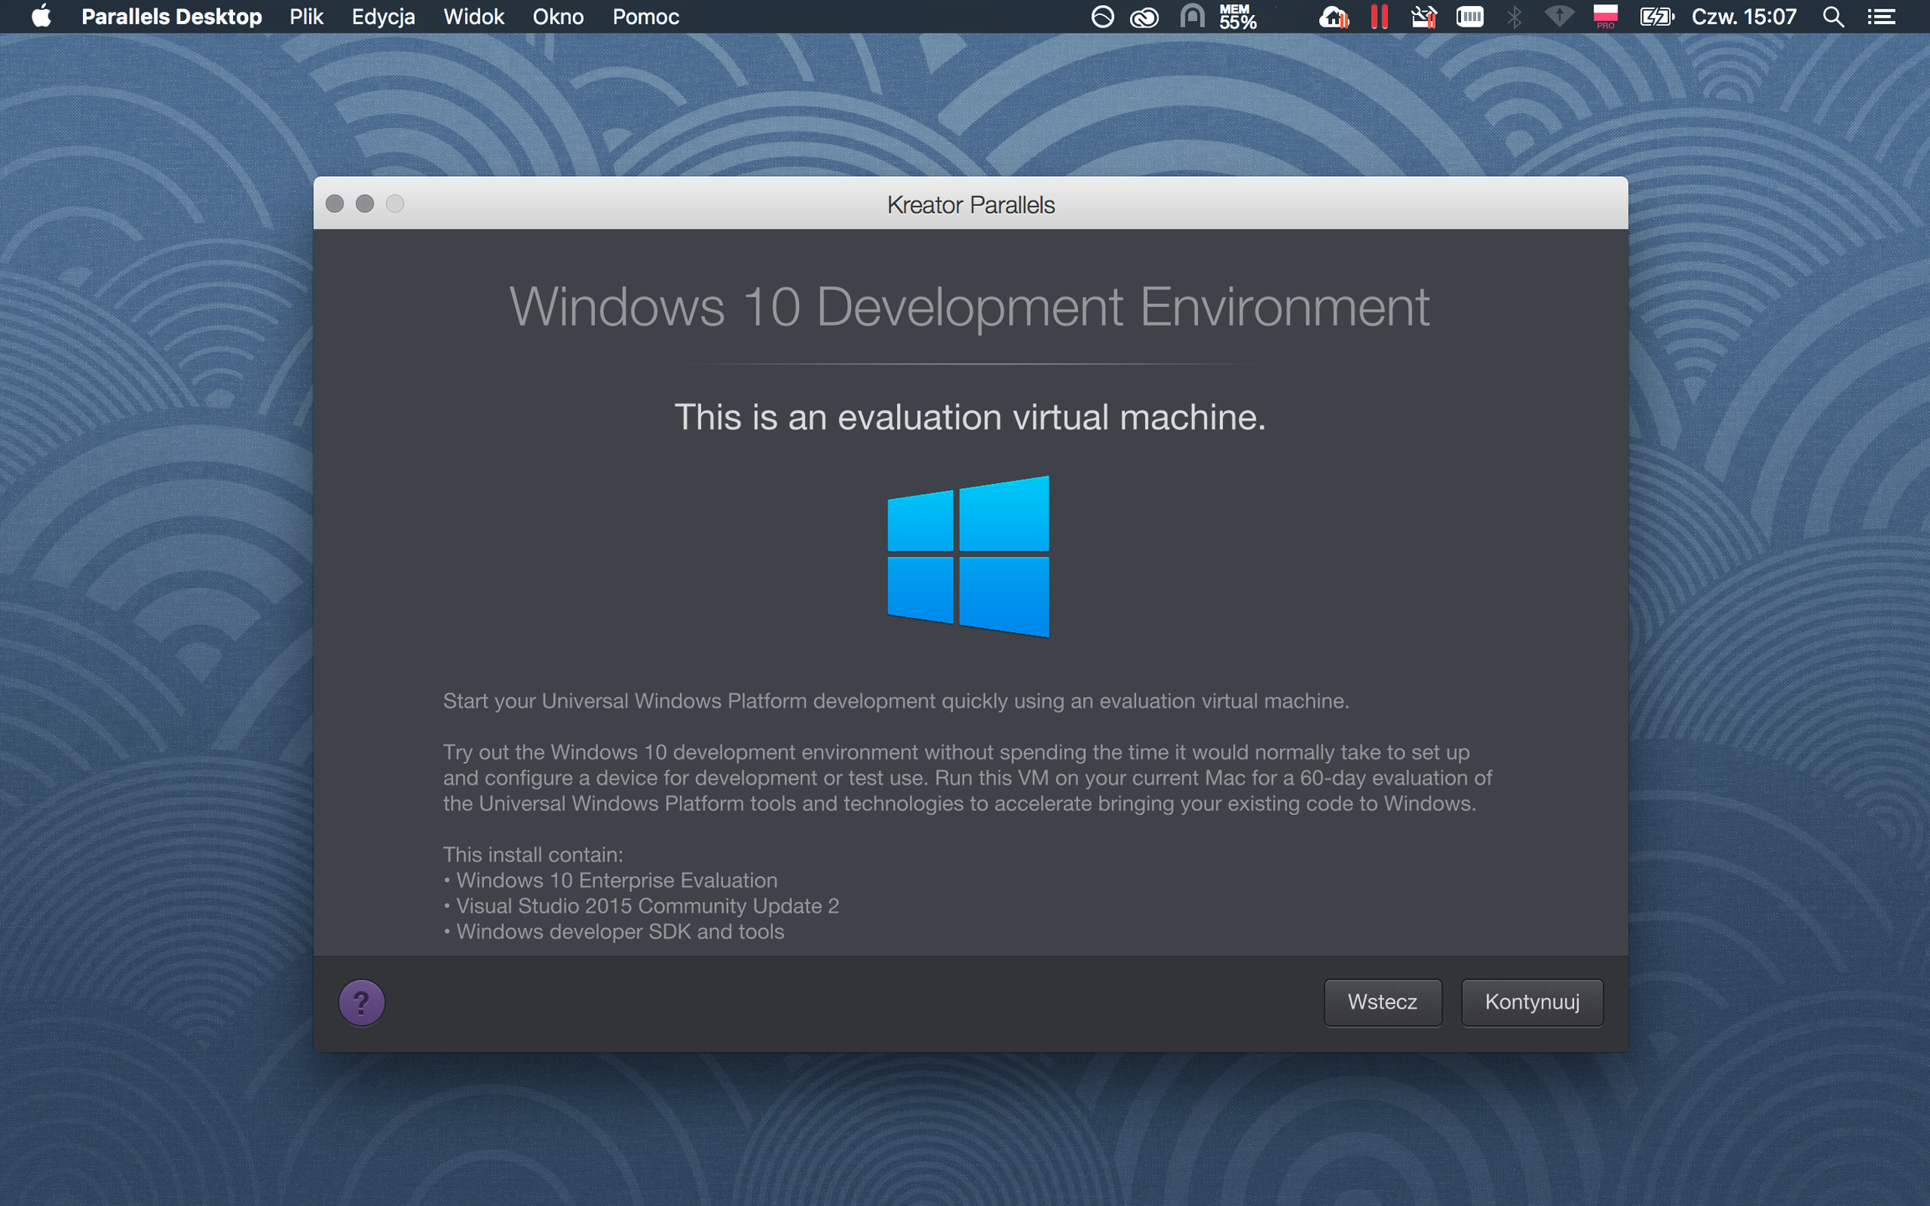Open the Pomoc menu

[645, 17]
